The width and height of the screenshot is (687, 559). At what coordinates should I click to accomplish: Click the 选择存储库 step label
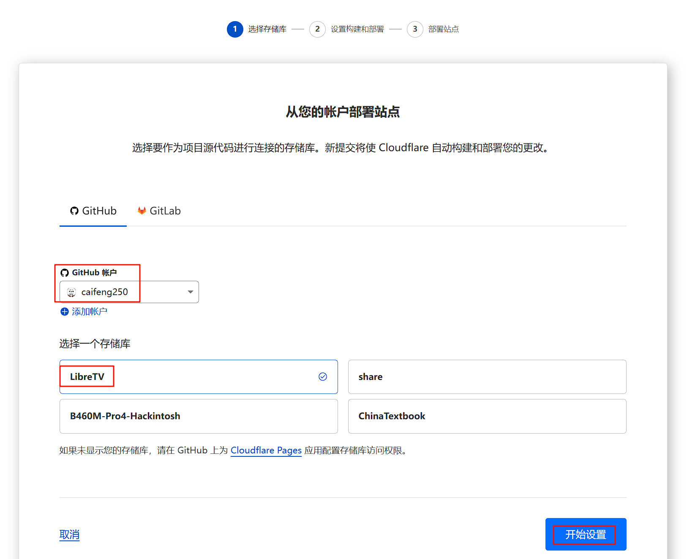267,29
